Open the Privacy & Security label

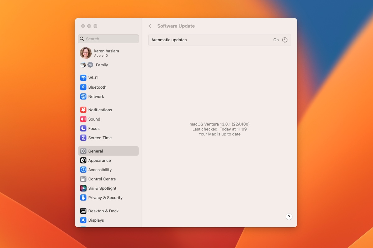tap(105, 197)
